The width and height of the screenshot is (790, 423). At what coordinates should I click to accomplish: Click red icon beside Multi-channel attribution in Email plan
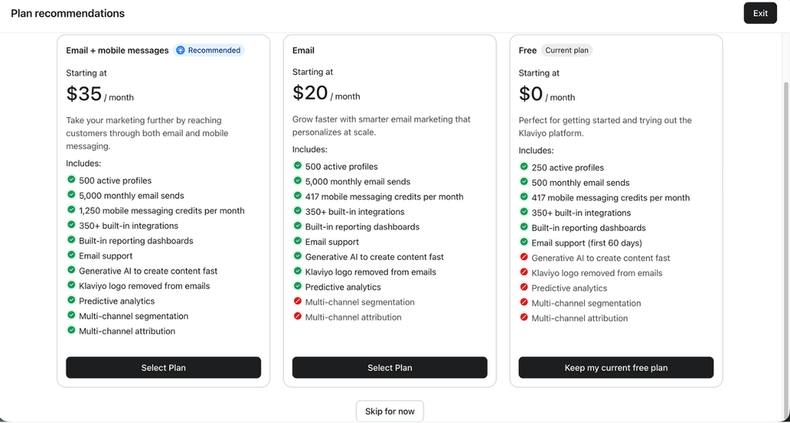[x=297, y=317]
